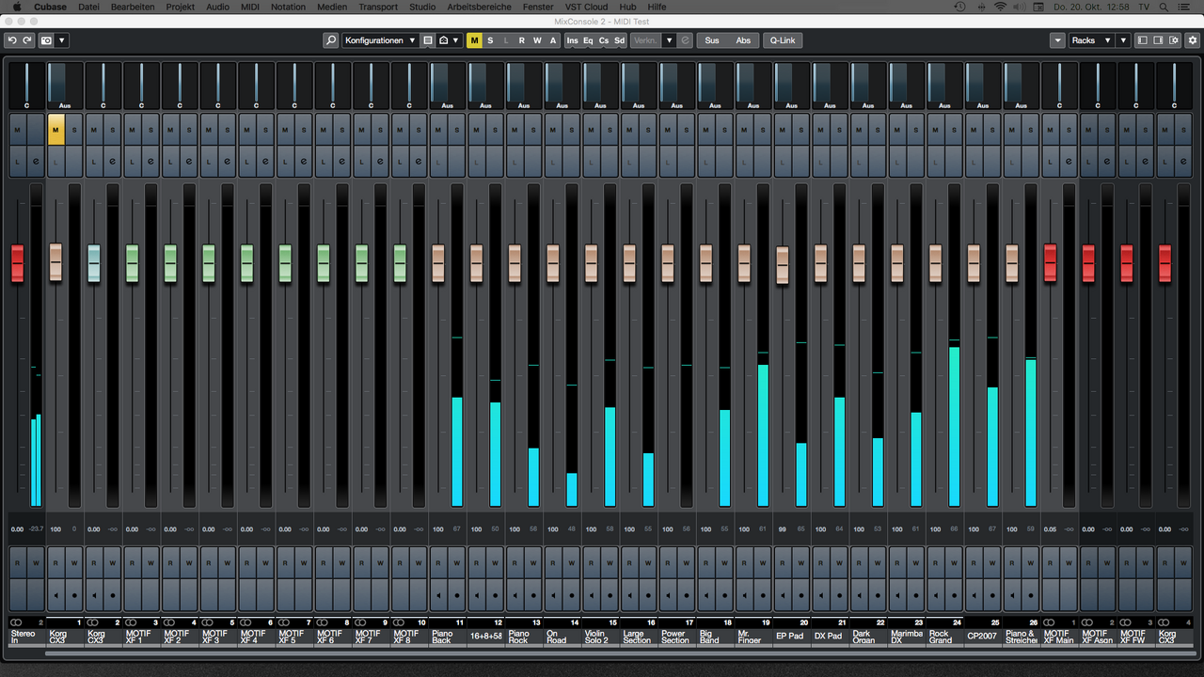Open the Projekt menu
The height and width of the screenshot is (677, 1204).
click(180, 7)
